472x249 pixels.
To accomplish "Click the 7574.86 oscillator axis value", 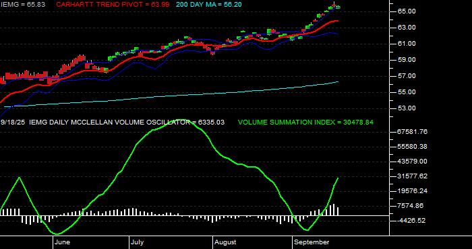I will (411, 206).
